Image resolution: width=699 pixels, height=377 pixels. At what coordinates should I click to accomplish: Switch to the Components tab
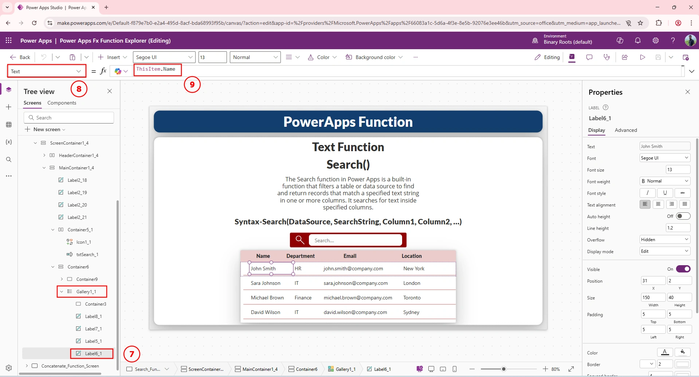pyautogui.click(x=62, y=103)
